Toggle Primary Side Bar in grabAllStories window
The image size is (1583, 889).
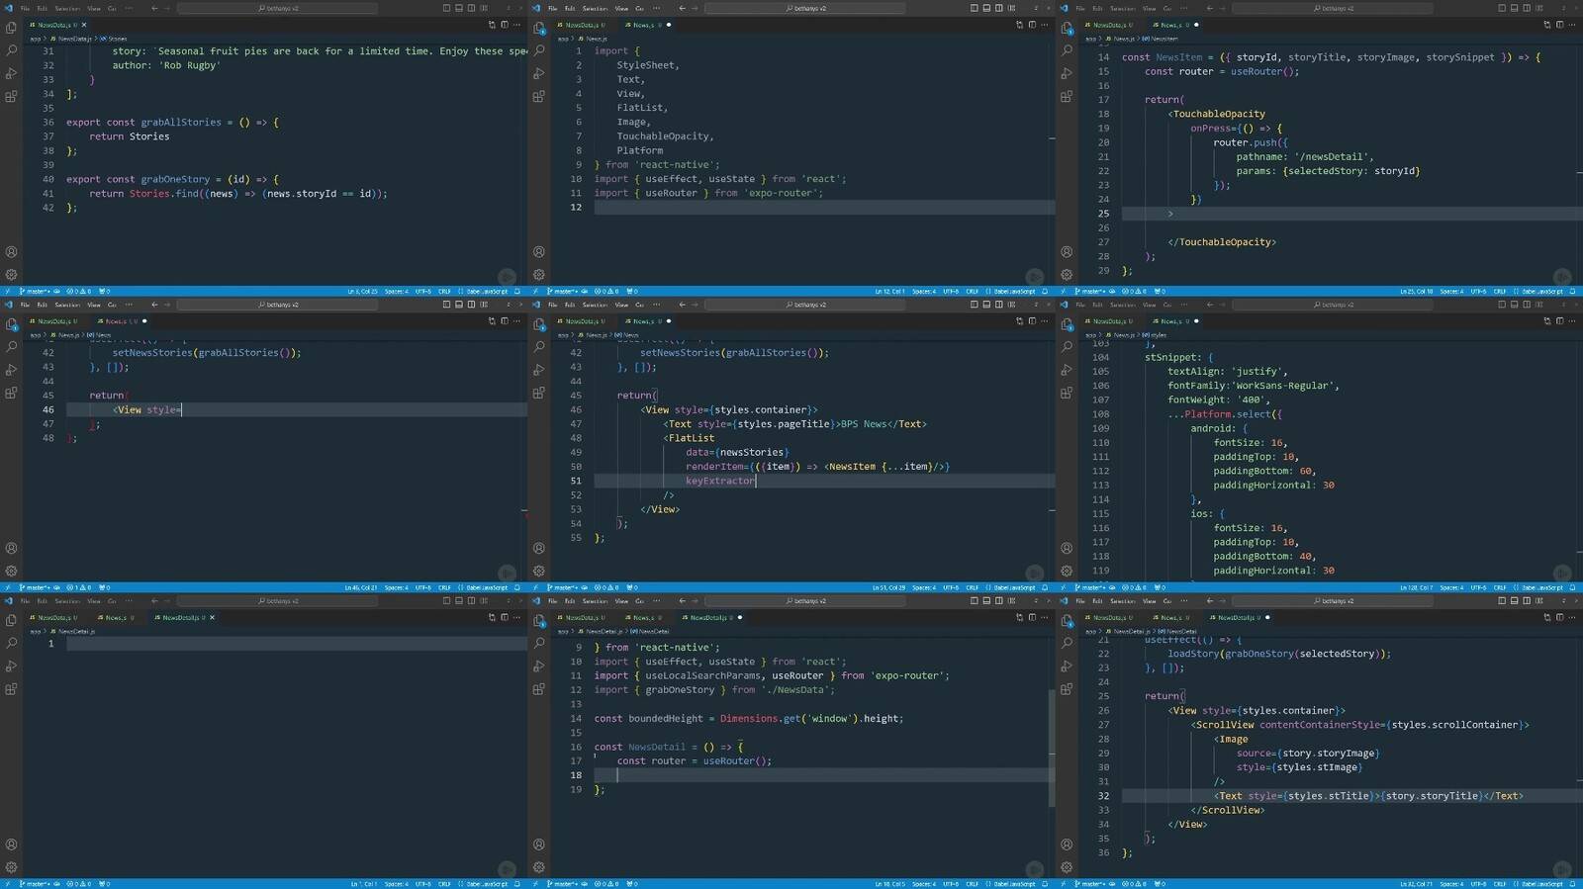(x=446, y=8)
